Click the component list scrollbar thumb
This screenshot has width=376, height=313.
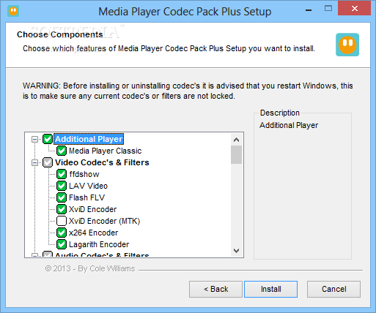(236, 155)
